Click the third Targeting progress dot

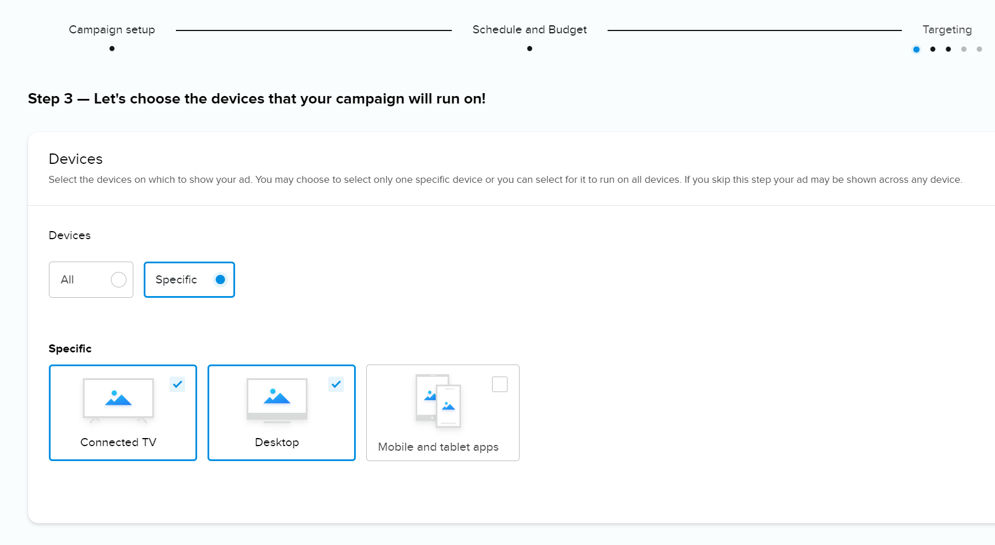coord(948,49)
